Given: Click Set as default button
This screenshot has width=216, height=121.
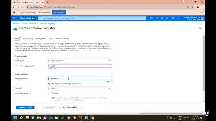Looking at the screenshot, I should pos(59,12).
